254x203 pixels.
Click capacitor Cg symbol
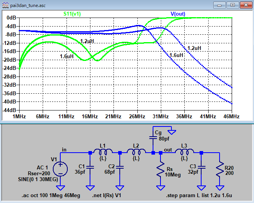(x=153, y=137)
